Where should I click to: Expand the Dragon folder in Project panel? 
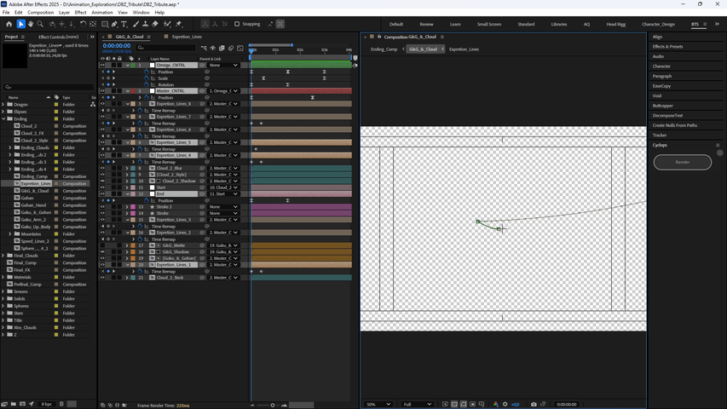click(x=3, y=105)
